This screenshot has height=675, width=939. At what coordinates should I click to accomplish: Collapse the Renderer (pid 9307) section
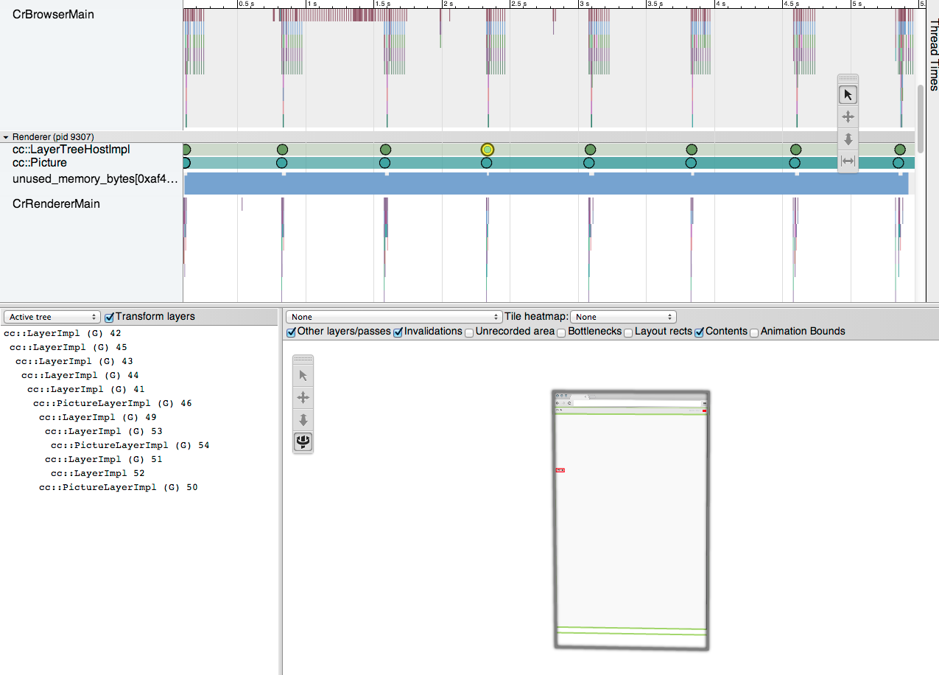[6, 137]
